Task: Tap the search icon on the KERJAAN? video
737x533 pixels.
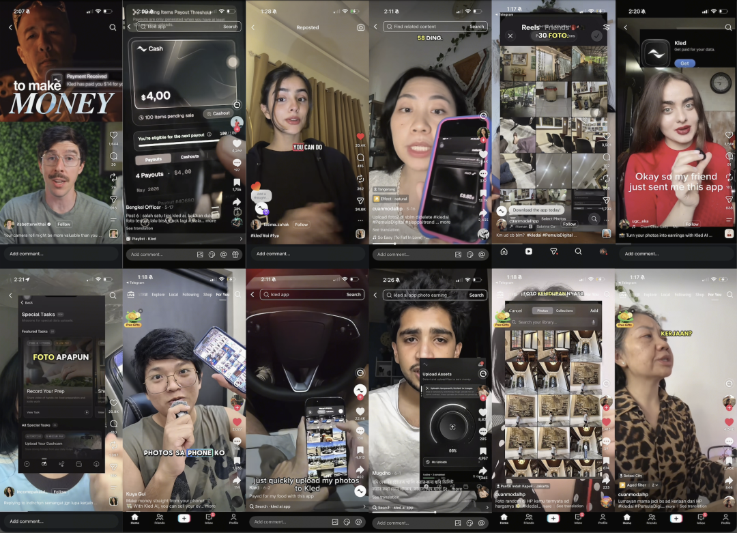Action: tap(729, 295)
